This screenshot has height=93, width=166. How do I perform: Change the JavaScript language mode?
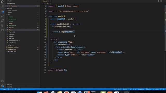point(141,89)
